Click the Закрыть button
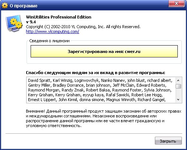 coord(168,141)
